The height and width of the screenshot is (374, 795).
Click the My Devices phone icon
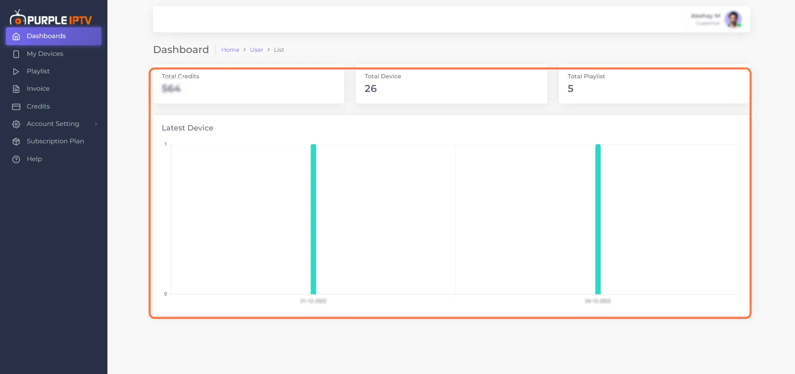(16, 54)
